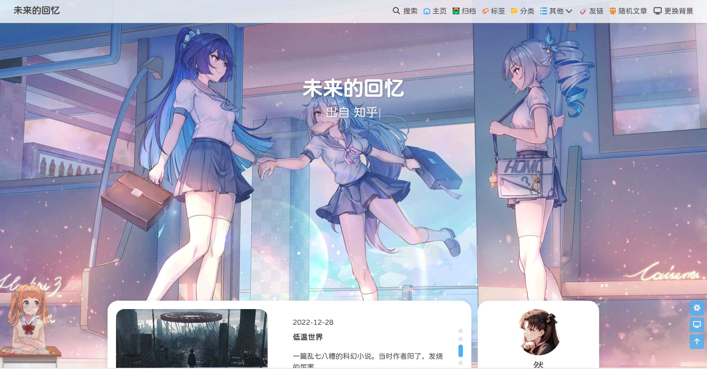
Task: Select the first carousel pagination dot
Action: point(460,331)
